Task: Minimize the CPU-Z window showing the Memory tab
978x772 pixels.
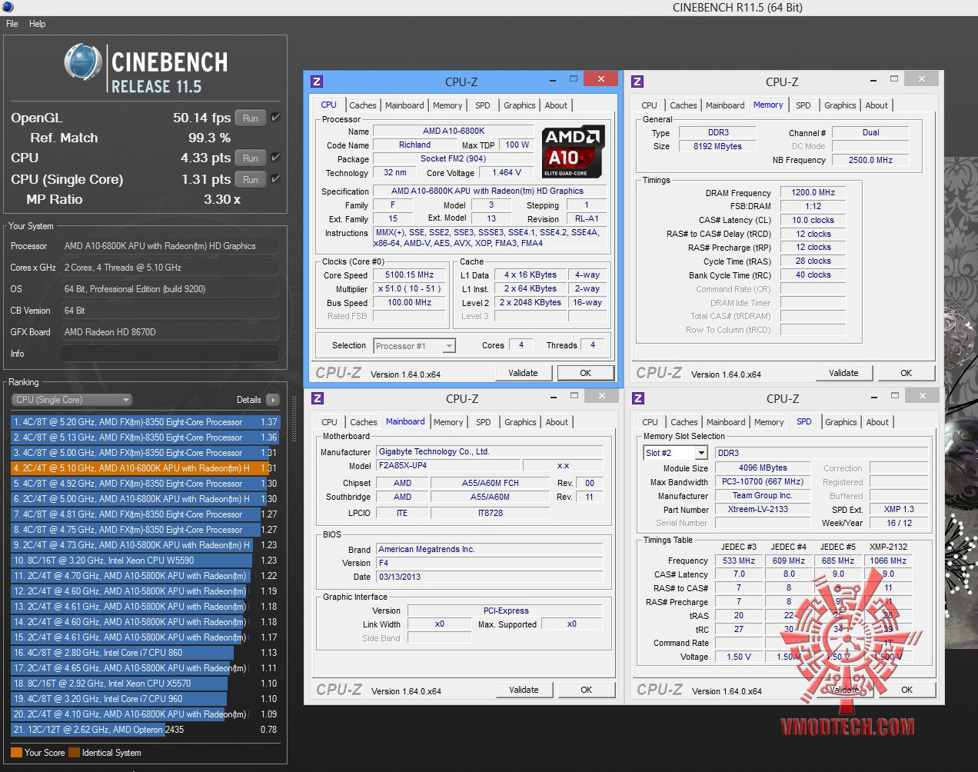Action: point(873,79)
